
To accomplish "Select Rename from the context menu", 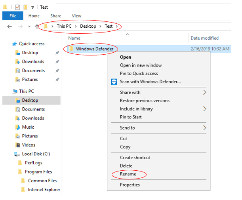I will [128, 174].
